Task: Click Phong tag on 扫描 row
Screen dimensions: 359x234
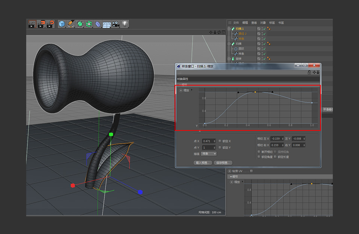Action: (269, 43)
